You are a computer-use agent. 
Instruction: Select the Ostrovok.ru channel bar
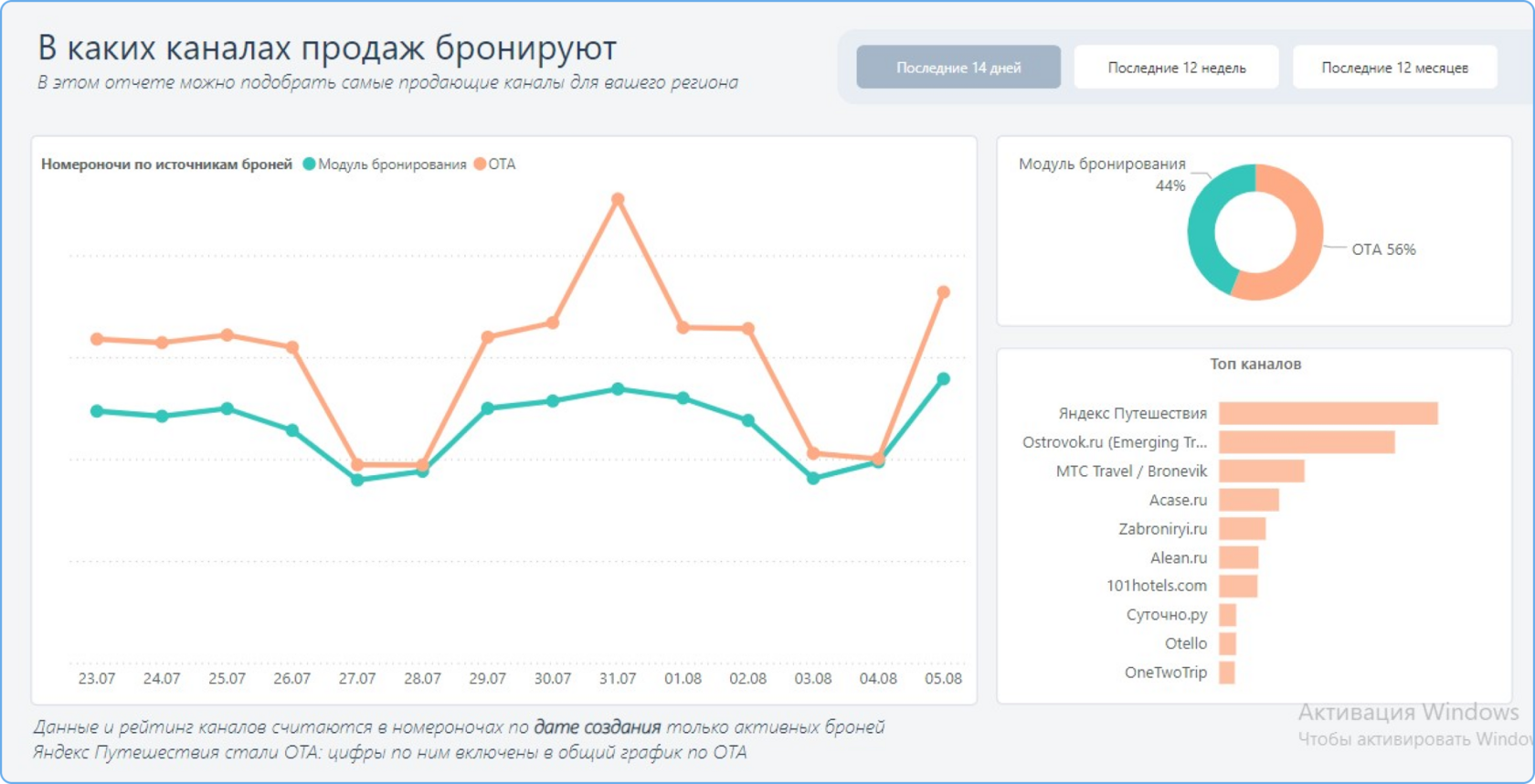point(1307,442)
